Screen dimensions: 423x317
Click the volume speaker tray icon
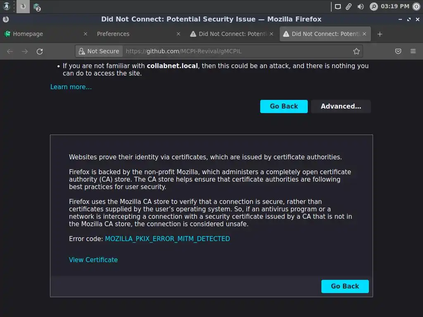[x=360, y=7]
